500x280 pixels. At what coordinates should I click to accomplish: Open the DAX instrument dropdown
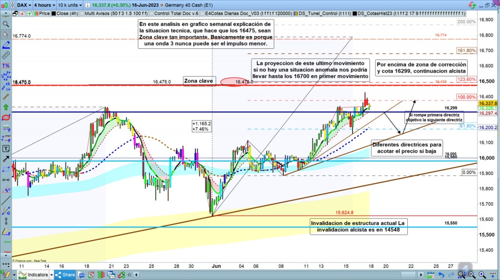tap(23, 5)
